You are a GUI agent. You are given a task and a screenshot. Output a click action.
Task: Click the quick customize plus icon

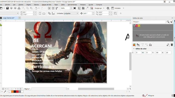click(121, 13)
